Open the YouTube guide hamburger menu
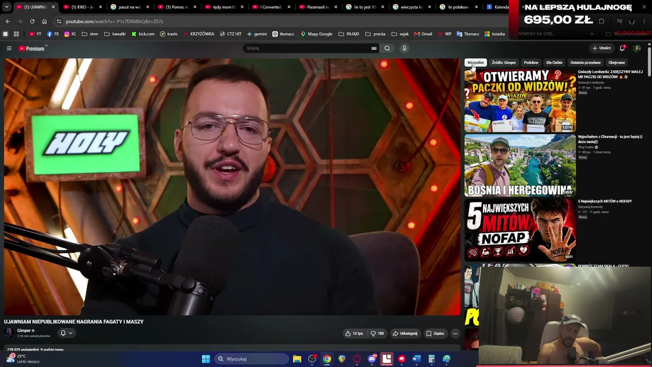The width and height of the screenshot is (652, 367). (9, 48)
